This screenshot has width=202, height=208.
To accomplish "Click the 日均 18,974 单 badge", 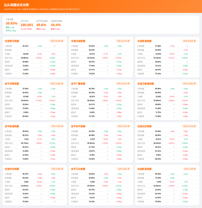I will (x=123, y=84).
